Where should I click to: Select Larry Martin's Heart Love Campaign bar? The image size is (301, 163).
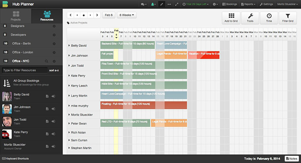click(x=144, y=95)
